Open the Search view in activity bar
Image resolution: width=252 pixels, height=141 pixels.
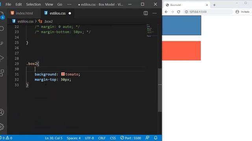pyautogui.click(x=2, y=29)
